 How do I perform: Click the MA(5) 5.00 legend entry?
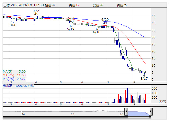coord(14,72)
